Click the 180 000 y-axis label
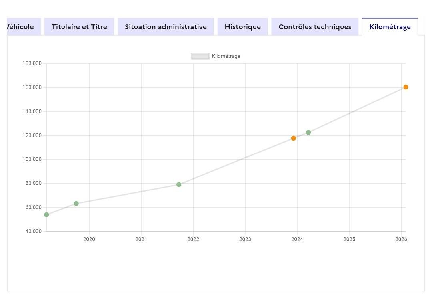432x305 pixels. tap(32, 63)
